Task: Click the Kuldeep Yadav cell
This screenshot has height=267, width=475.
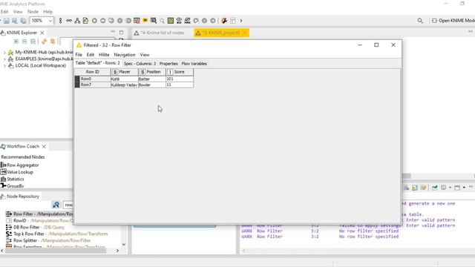Action: pos(124,85)
